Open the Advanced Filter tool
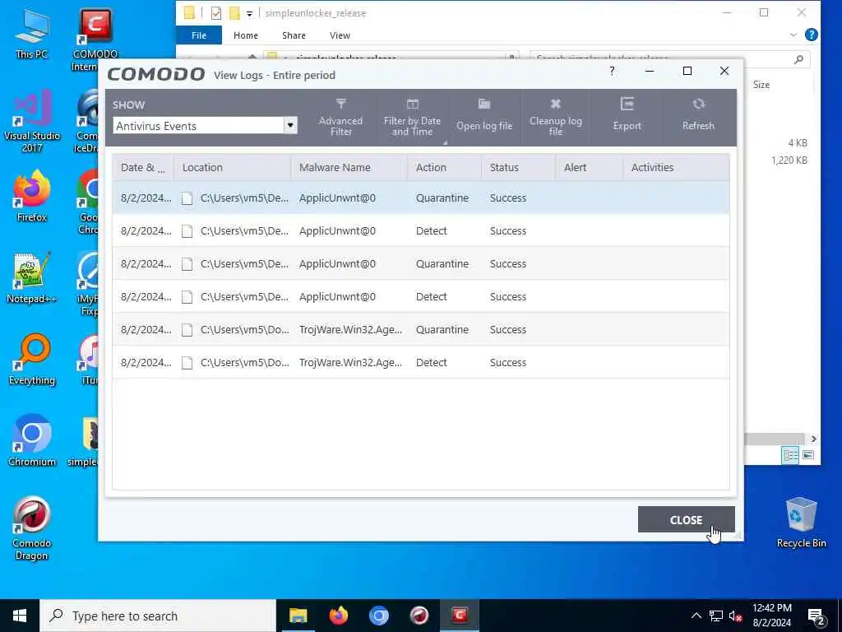 click(340, 117)
